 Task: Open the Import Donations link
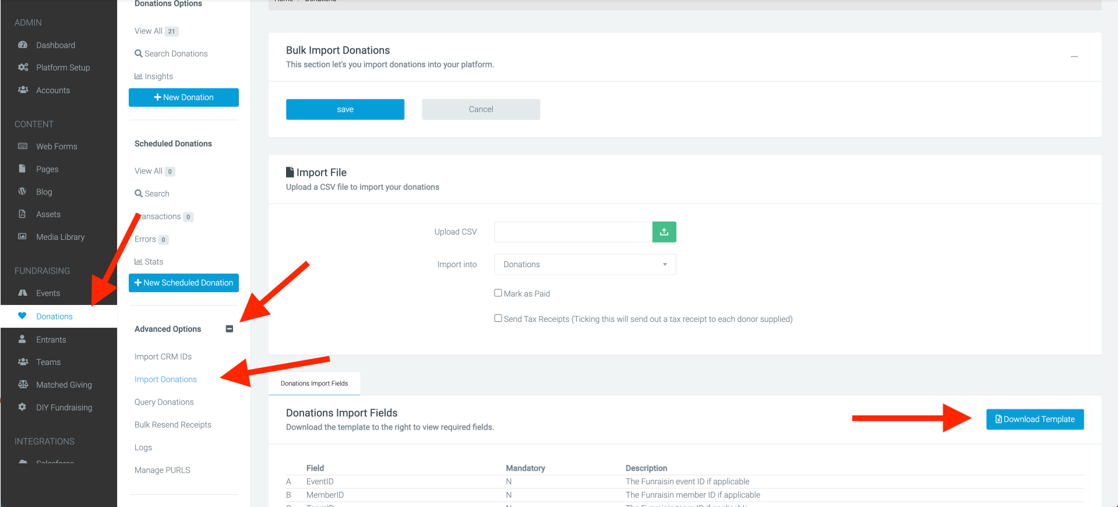[x=165, y=380]
